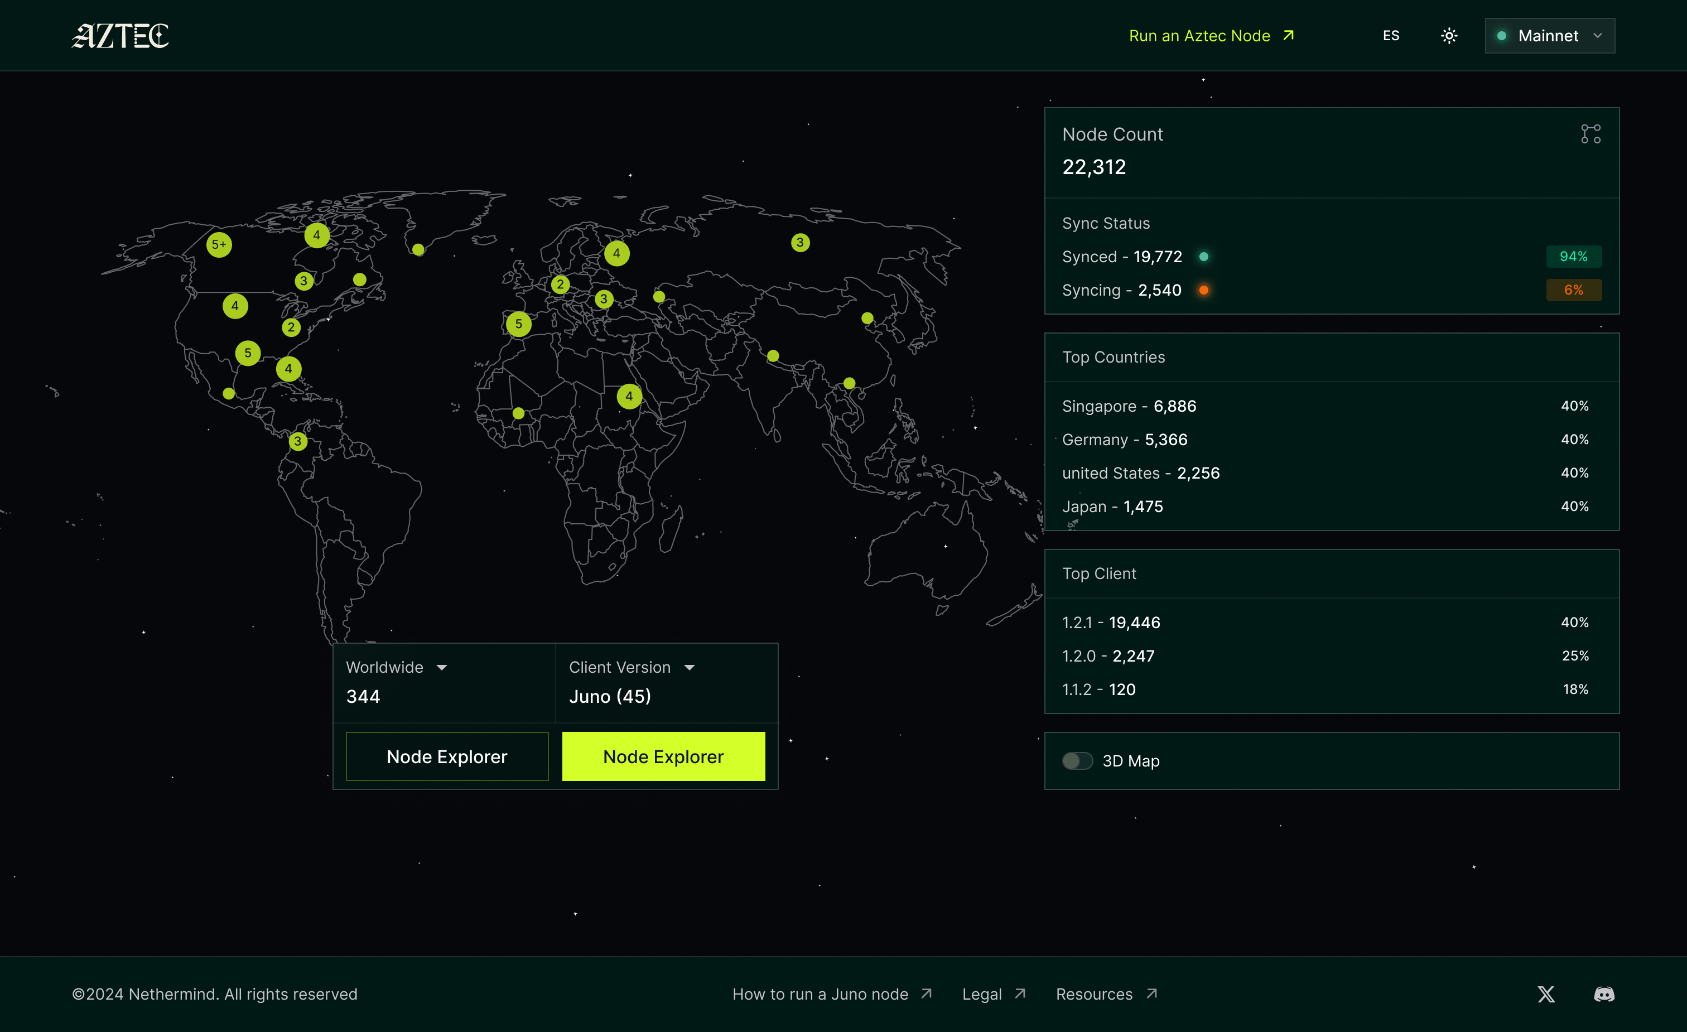Click the Syncing - 2,540 text
The height and width of the screenshot is (1032, 1687).
pyautogui.click(x=1121, y=291)
